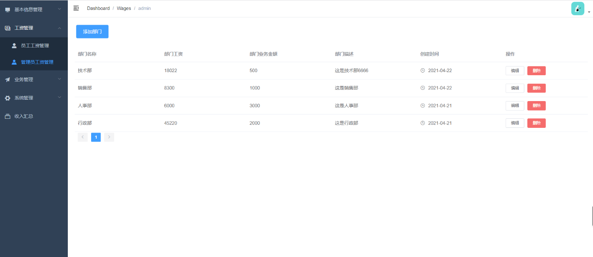Click the admin breadcrumb
This screenshot has height=257, width=593.
click(144, 8)
